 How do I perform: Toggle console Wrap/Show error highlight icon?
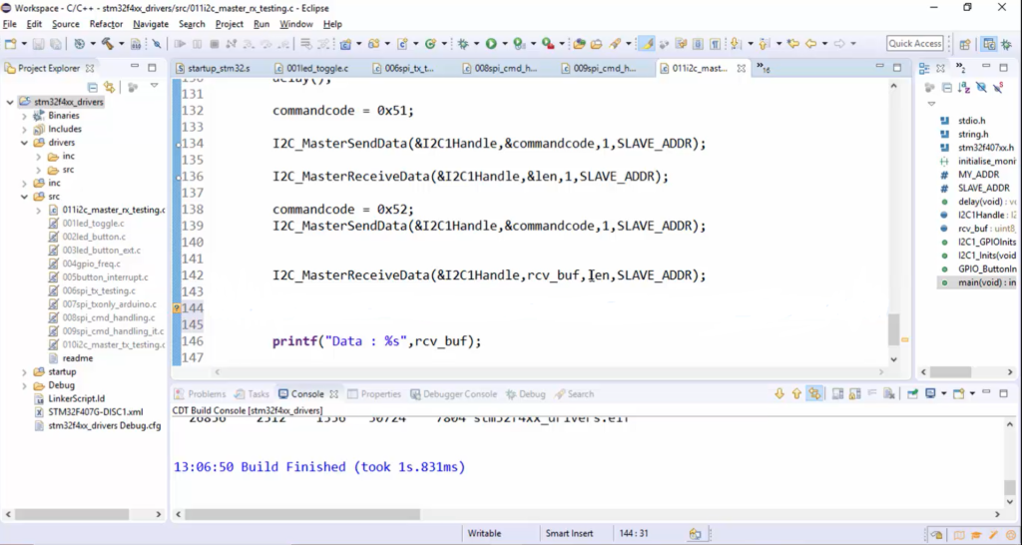click(814, 393)
